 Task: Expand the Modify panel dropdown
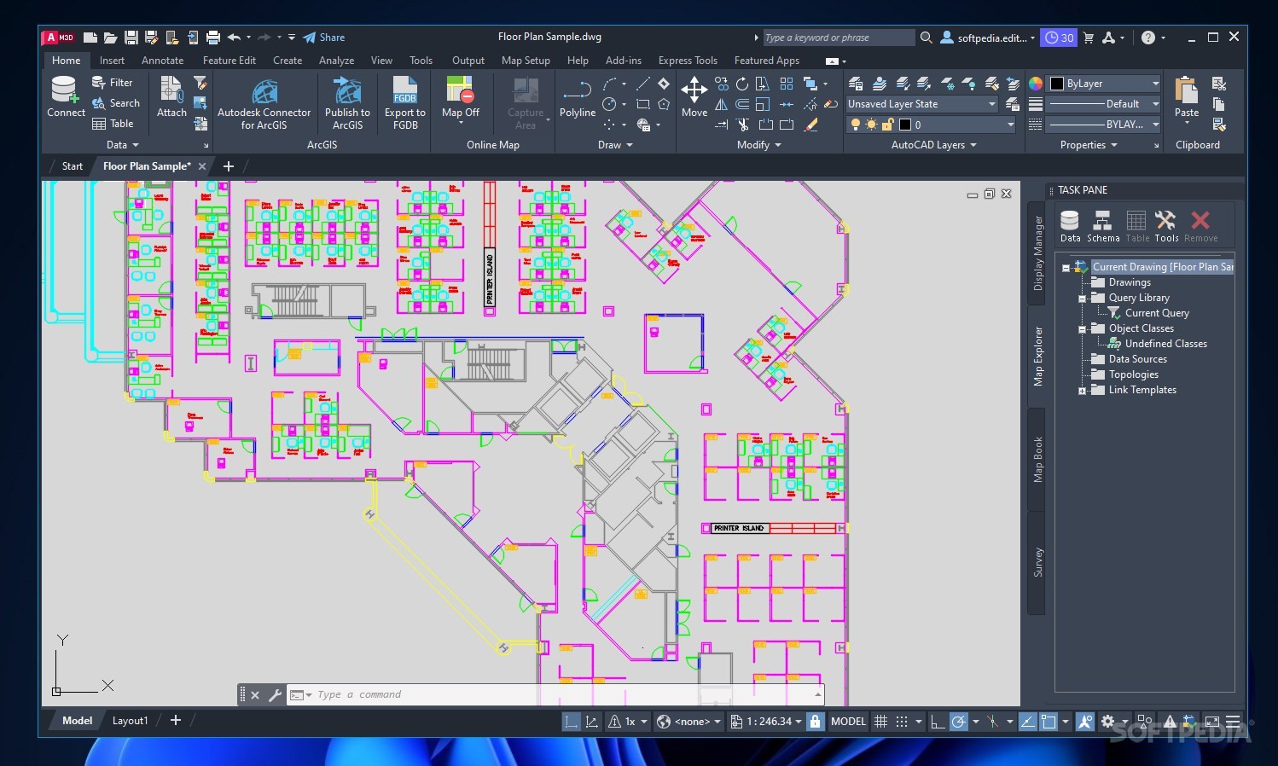pos(758,145)
